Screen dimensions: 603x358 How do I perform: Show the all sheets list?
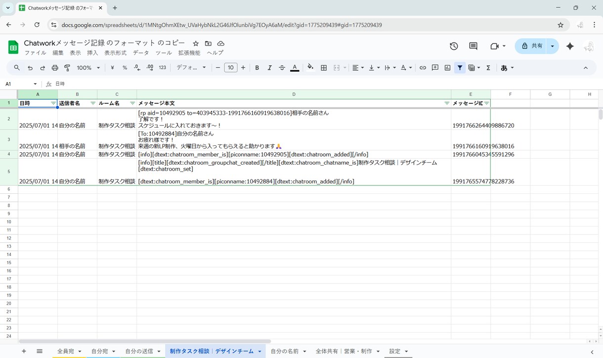(x=40, y=351)
